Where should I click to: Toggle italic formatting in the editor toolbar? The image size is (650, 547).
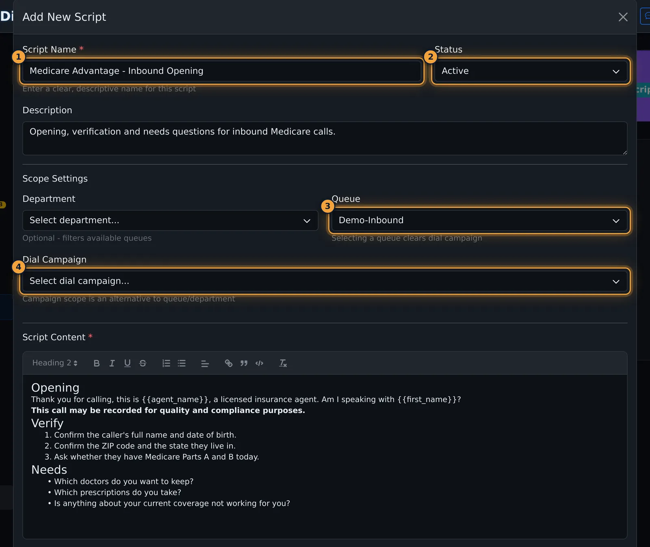112,363
